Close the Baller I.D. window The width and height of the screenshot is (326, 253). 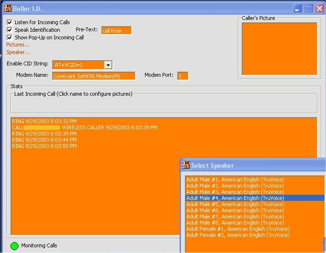coord(319,9)
